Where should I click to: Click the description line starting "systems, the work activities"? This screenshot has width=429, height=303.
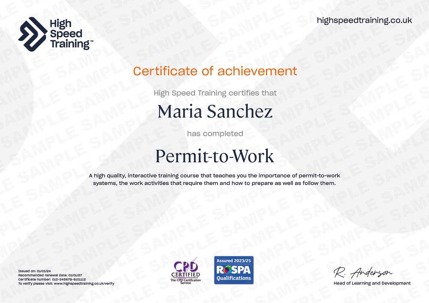click(214, 183)
